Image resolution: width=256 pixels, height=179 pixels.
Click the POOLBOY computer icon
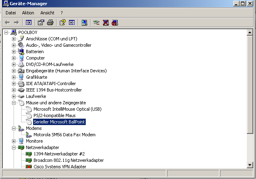(x=14, y=32)
